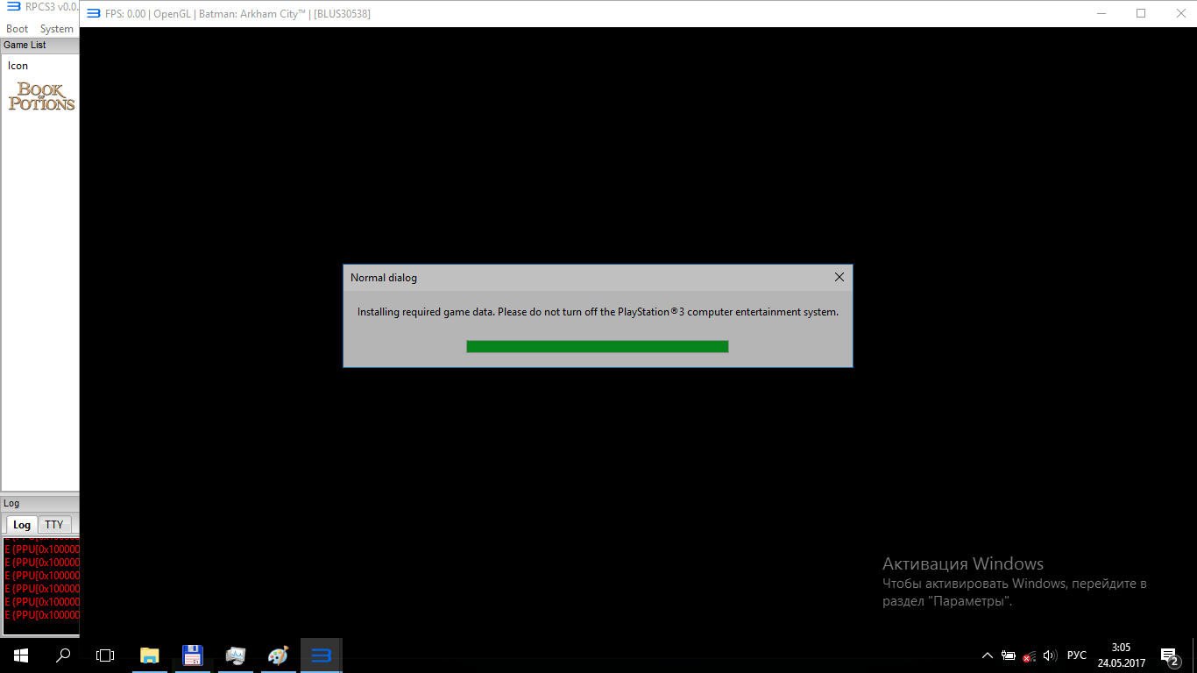Open the disconnected network tray icon

[1030, 655]
